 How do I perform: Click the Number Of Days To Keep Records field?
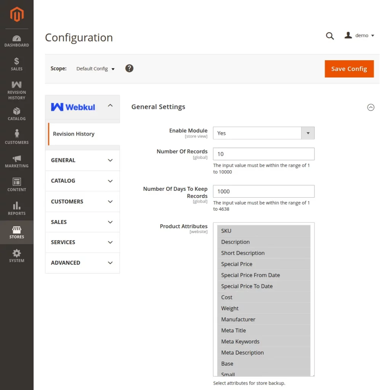[264, 192]
